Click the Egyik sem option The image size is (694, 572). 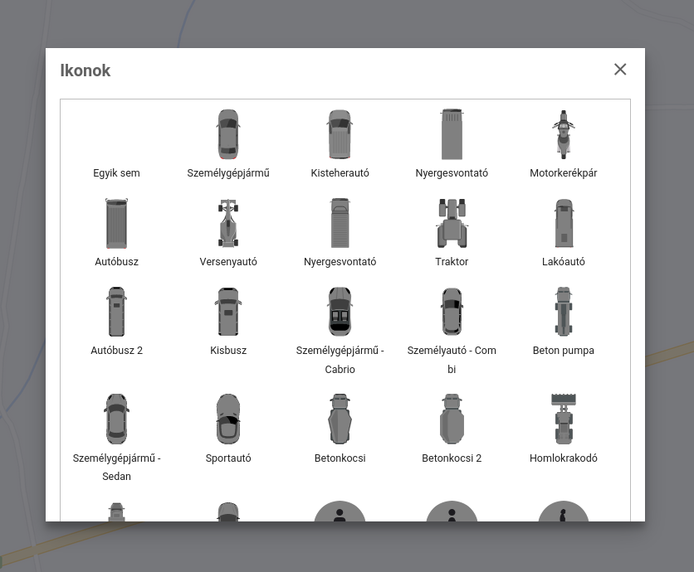117,172
